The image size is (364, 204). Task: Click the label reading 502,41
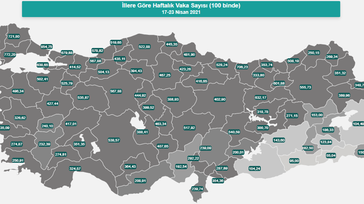click(42, 79)
